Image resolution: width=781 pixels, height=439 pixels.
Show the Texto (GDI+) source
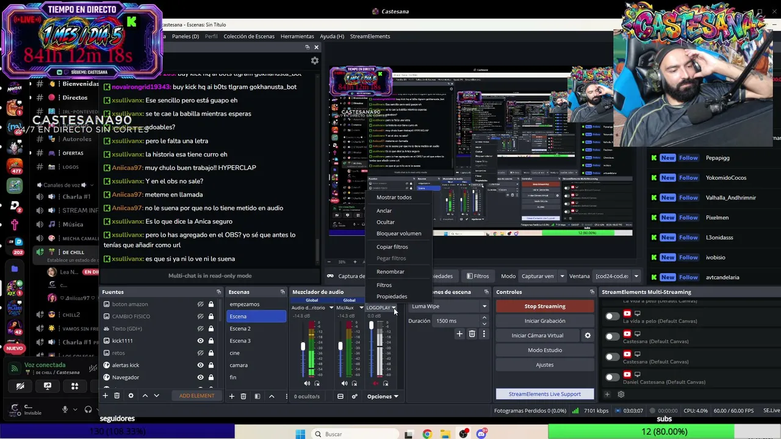tap(200, 329)
